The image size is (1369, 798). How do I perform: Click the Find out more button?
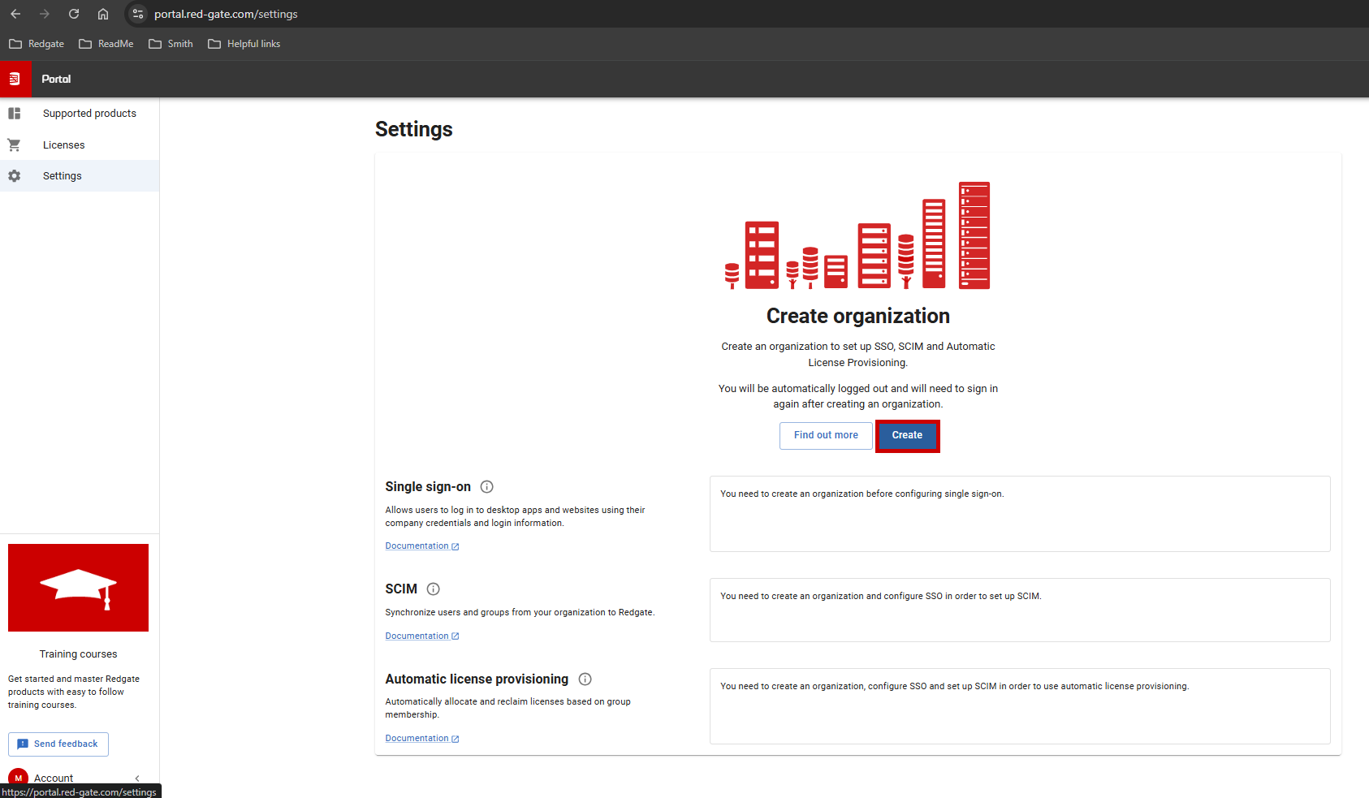(826, 435)
